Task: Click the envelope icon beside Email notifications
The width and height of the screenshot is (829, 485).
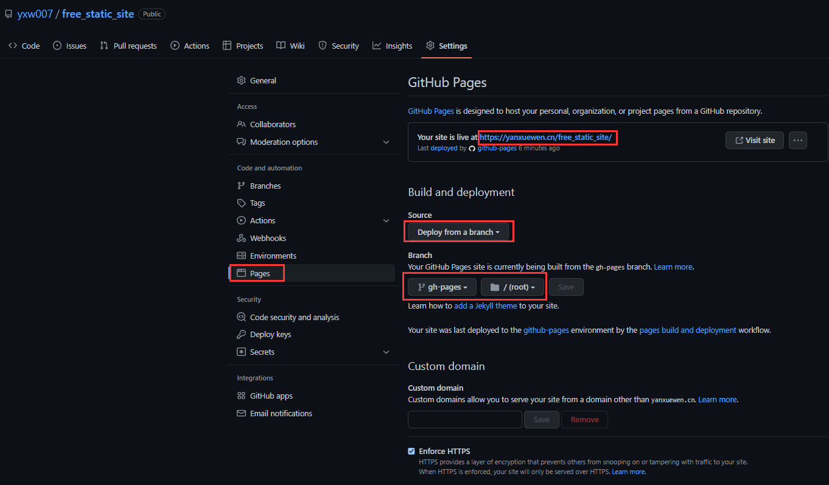Action: [x=241, y=413]
